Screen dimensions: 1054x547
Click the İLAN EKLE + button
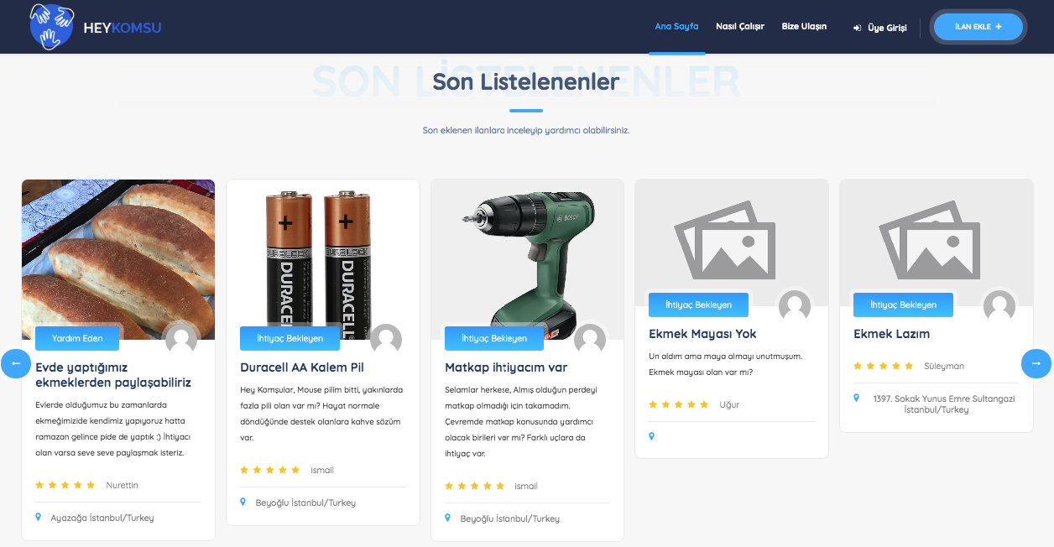[x=978, y=27]
